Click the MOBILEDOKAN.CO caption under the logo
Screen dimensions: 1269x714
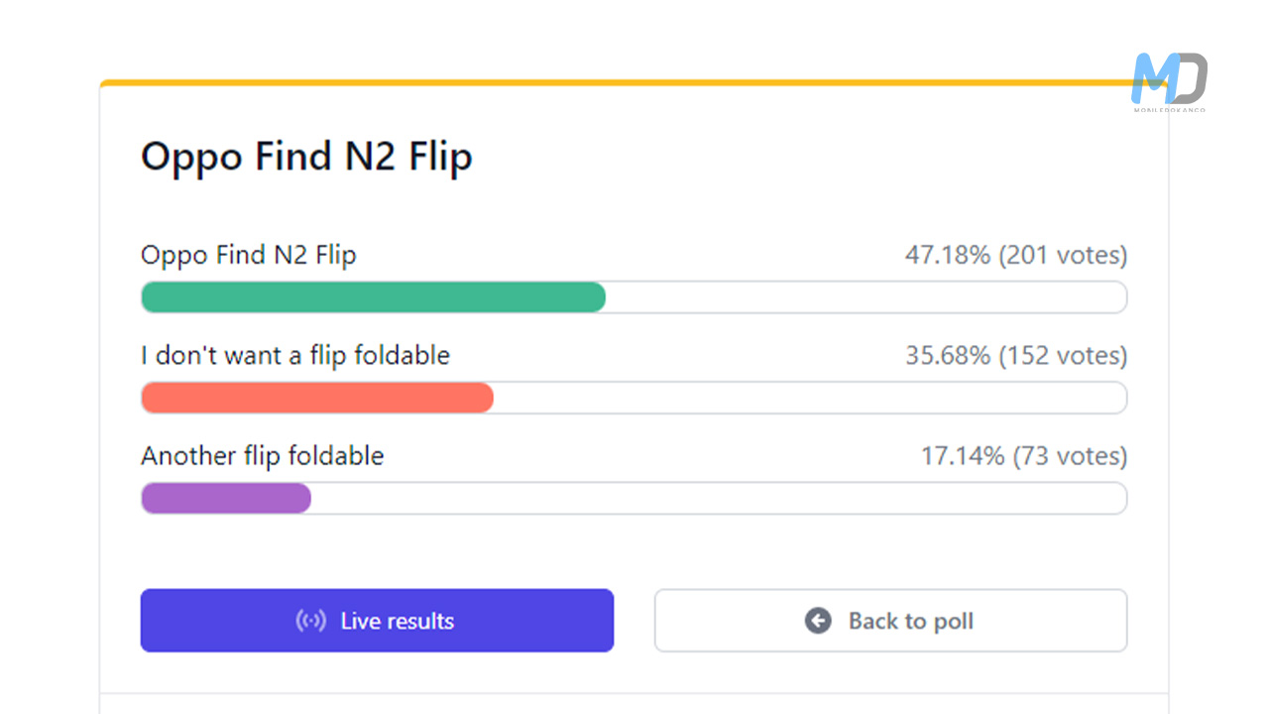click(1170, 109)
